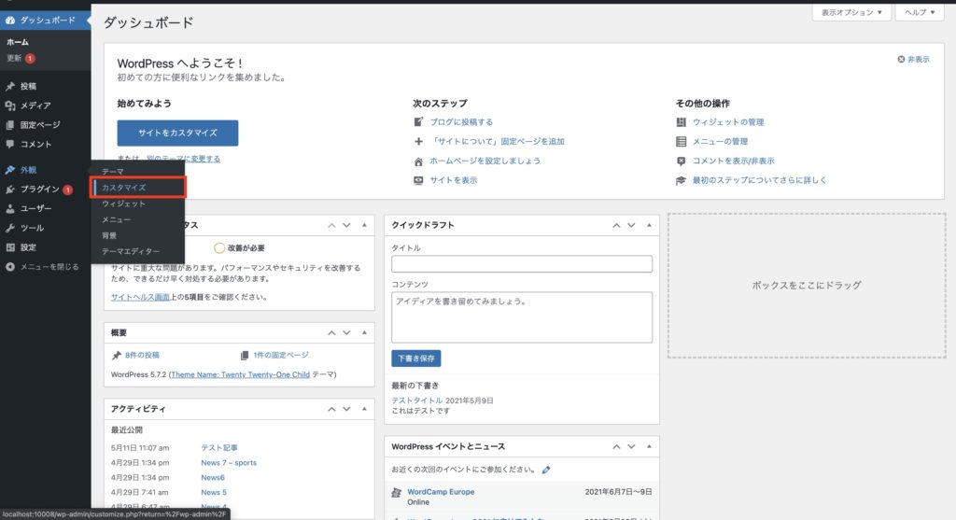This screenshot has height=520, width=956.
Task: Click the edit icon beside ブログに投稿する
Action: (418, 122)
